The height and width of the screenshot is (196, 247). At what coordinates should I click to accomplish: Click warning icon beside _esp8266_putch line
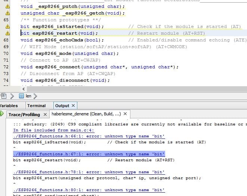point(7,6)
